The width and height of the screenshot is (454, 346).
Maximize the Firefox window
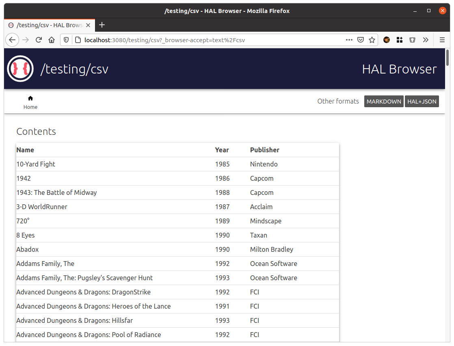click(429, 11)
